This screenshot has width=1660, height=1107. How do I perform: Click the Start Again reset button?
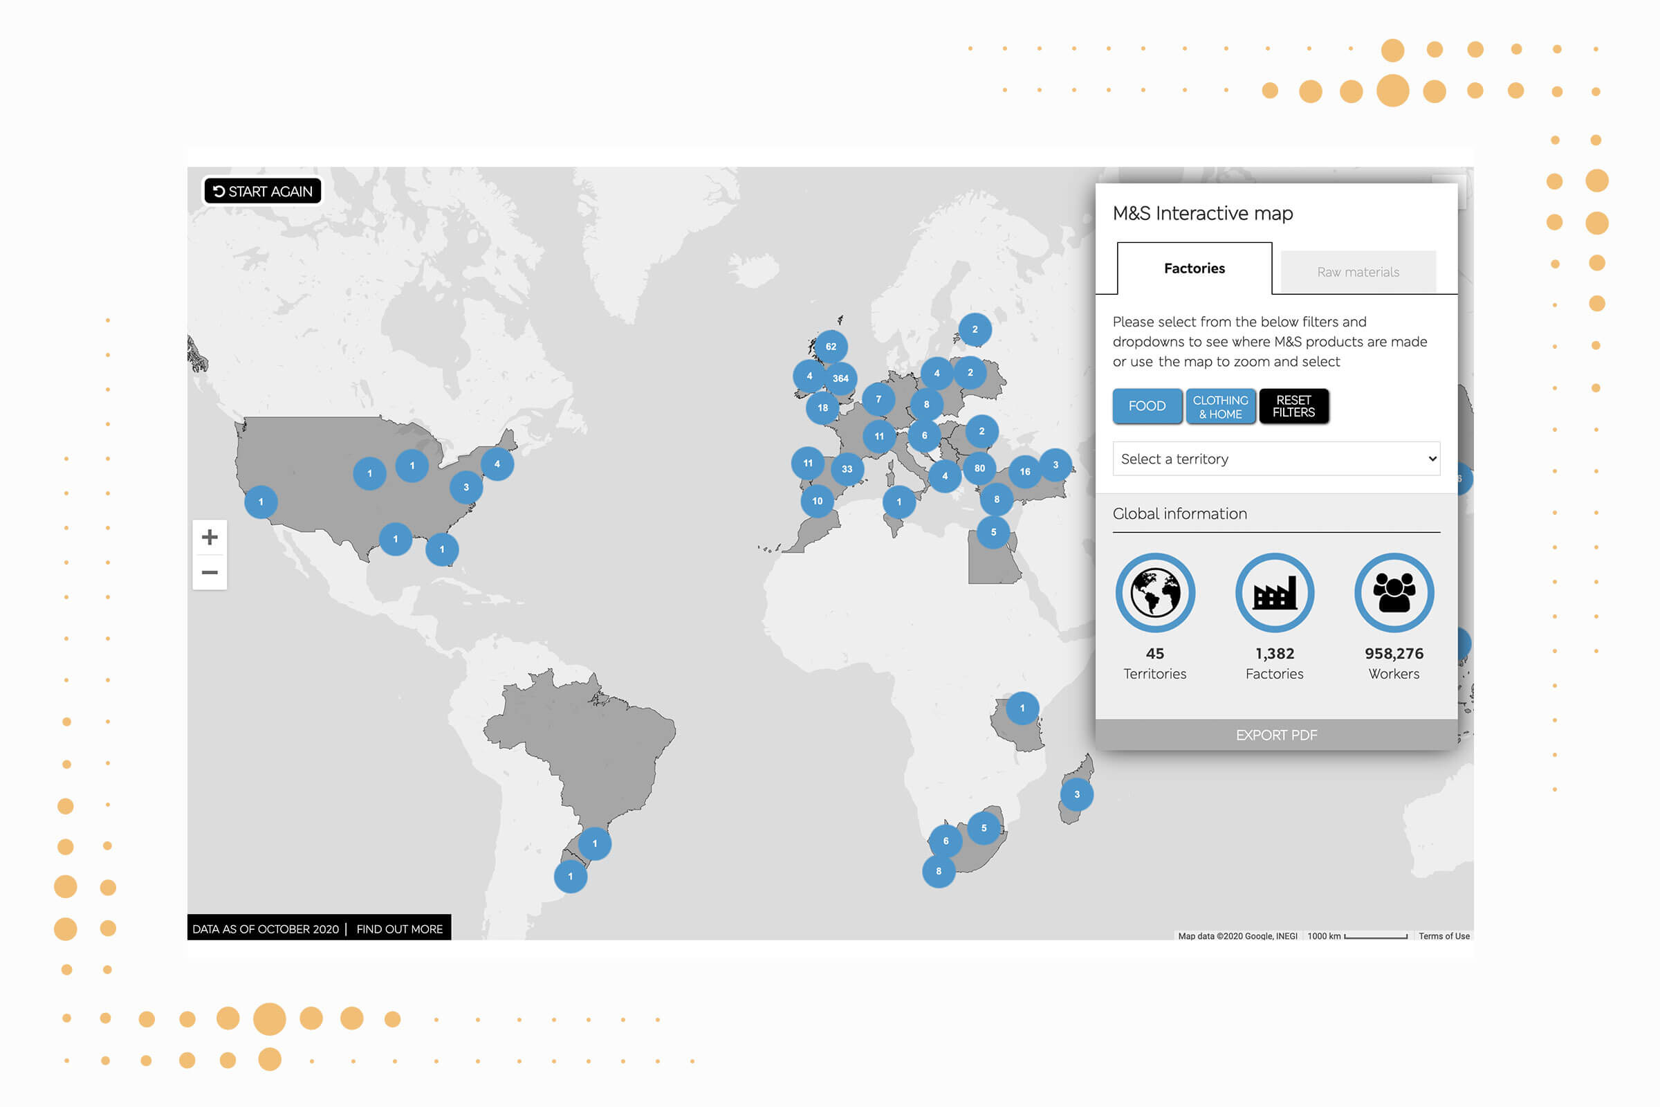pyautogui.click(x=263, y=192)
